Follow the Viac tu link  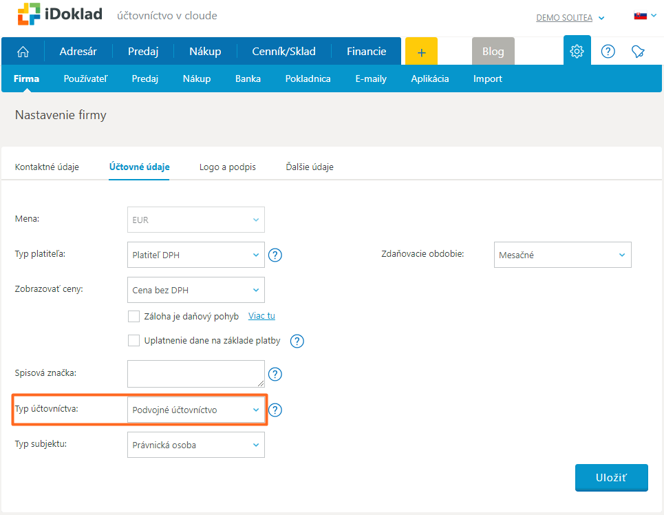pyautogui.click(x=261, y=317)
